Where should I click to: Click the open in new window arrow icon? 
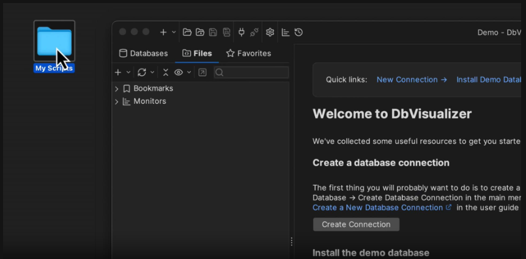202,72
